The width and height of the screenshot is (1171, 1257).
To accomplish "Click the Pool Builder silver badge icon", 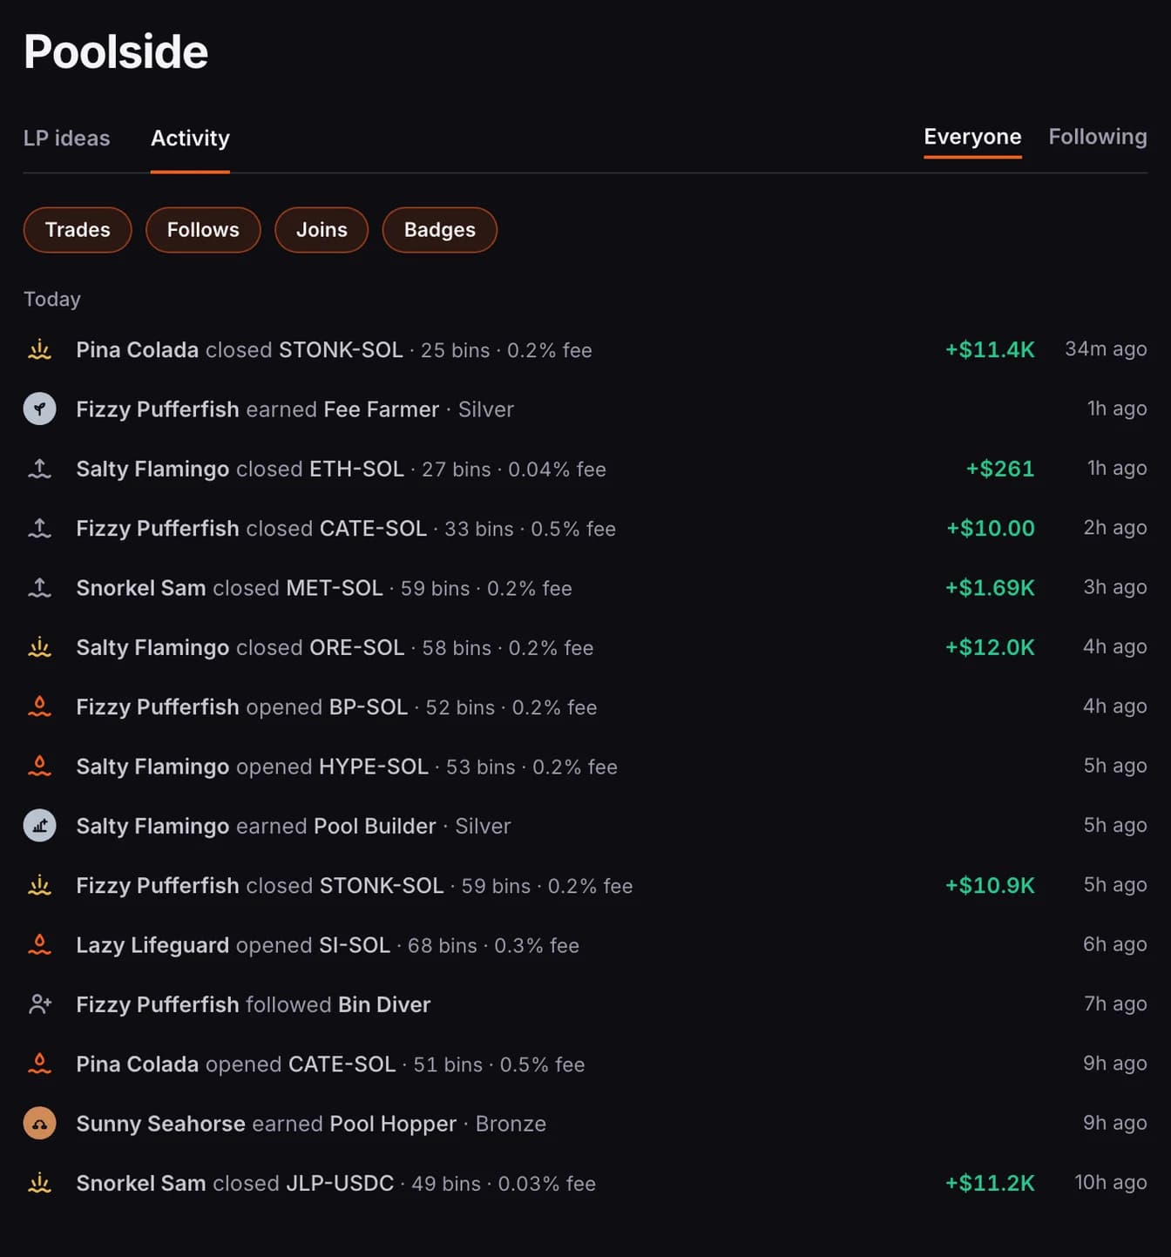I will (x=39, y=826).
